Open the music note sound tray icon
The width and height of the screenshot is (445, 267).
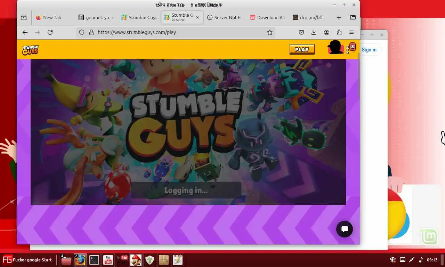click(421, 260)
